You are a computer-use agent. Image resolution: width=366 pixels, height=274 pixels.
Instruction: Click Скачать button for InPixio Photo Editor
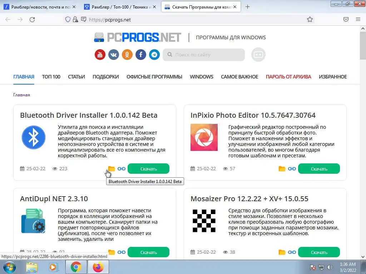tap(319, 169)
